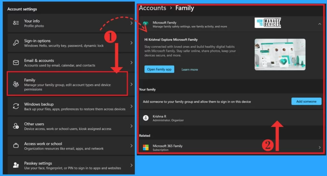Click the Open Family app button

159,69
